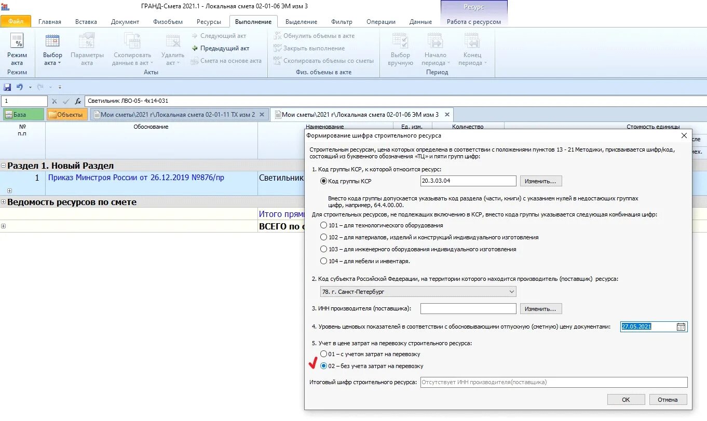The image size is (707, 421).
Task: Click the Redo arrow icon
Action: click(x=40, y=87)
